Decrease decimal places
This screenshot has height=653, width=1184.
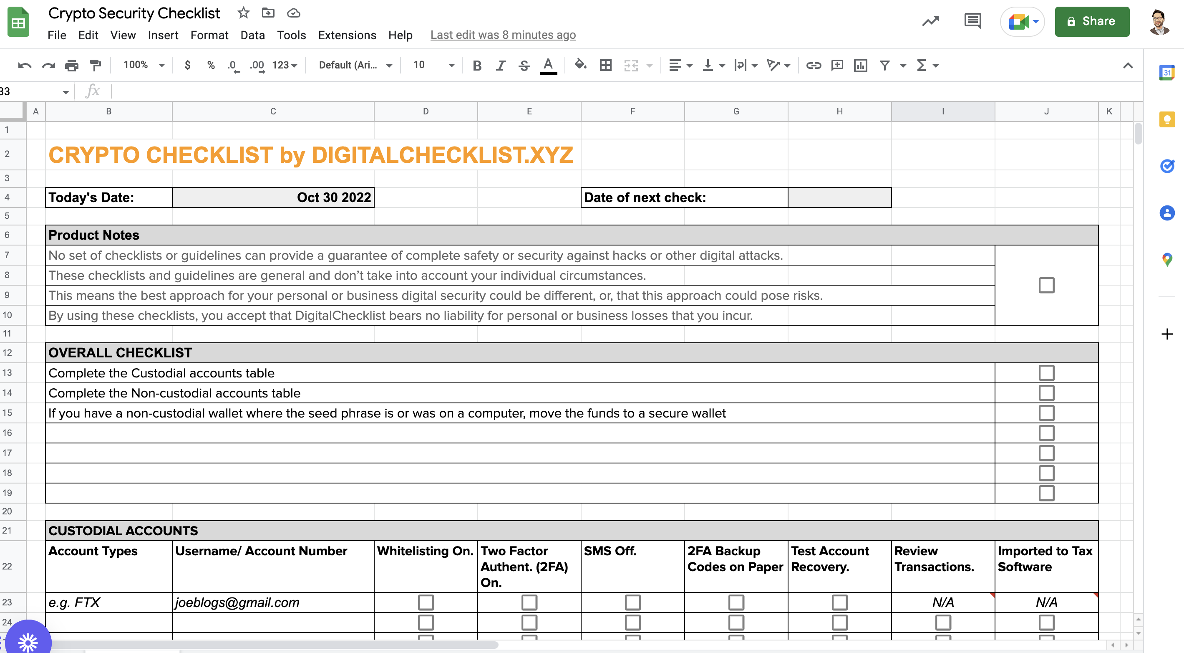(234, 66)
